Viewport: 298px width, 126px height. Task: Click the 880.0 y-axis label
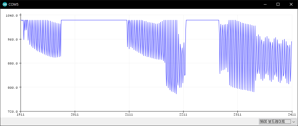(13, 63)
